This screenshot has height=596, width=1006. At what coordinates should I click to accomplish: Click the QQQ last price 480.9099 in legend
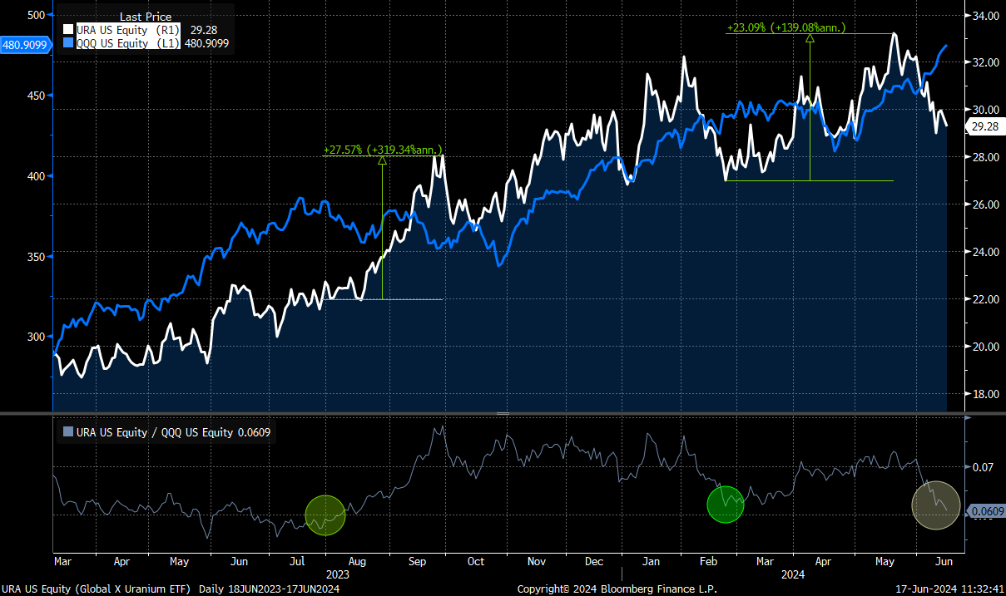point(206,43)
